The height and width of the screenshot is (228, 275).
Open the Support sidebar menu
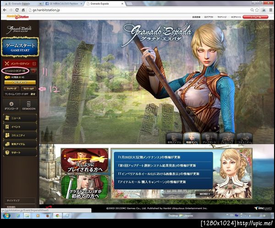click(20, 152)
